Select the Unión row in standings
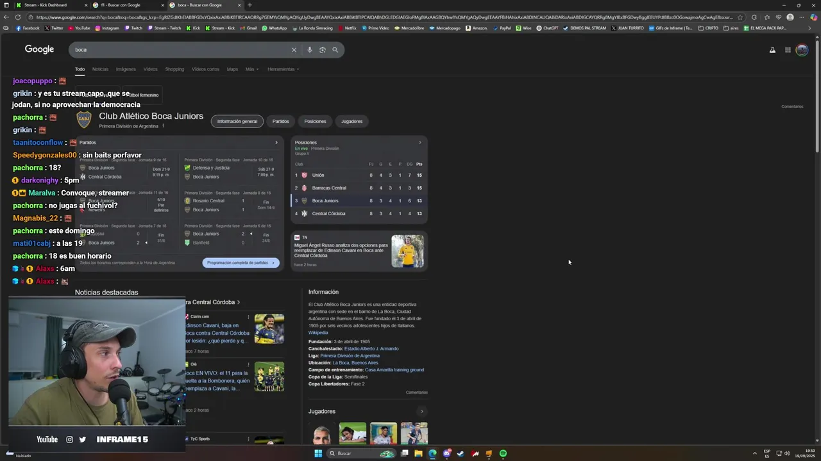821x461 pixels. click(x=359, y=175)
